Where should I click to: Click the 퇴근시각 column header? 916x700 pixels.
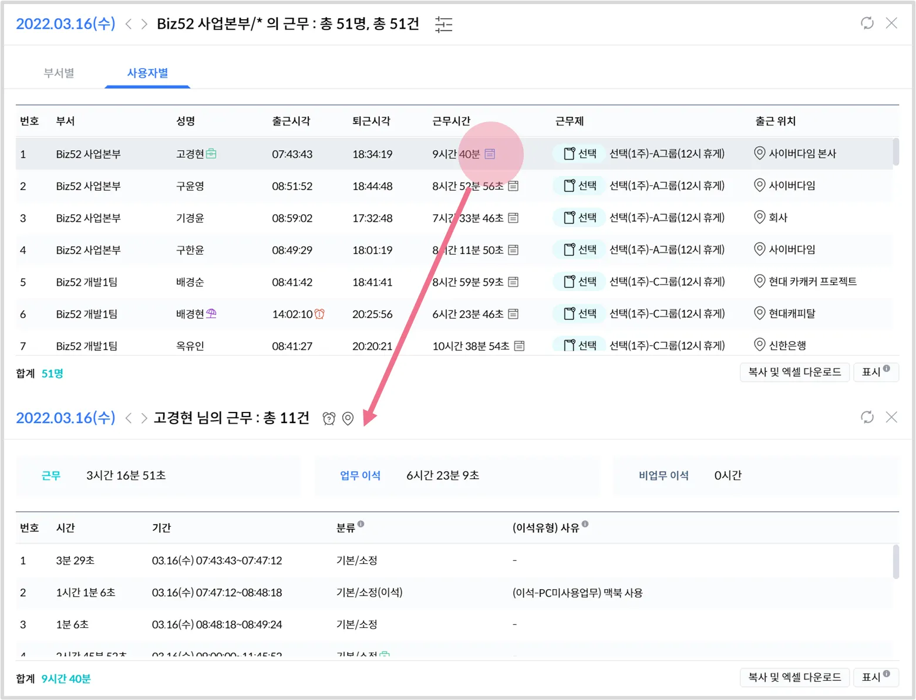click(x=371, y=121)
